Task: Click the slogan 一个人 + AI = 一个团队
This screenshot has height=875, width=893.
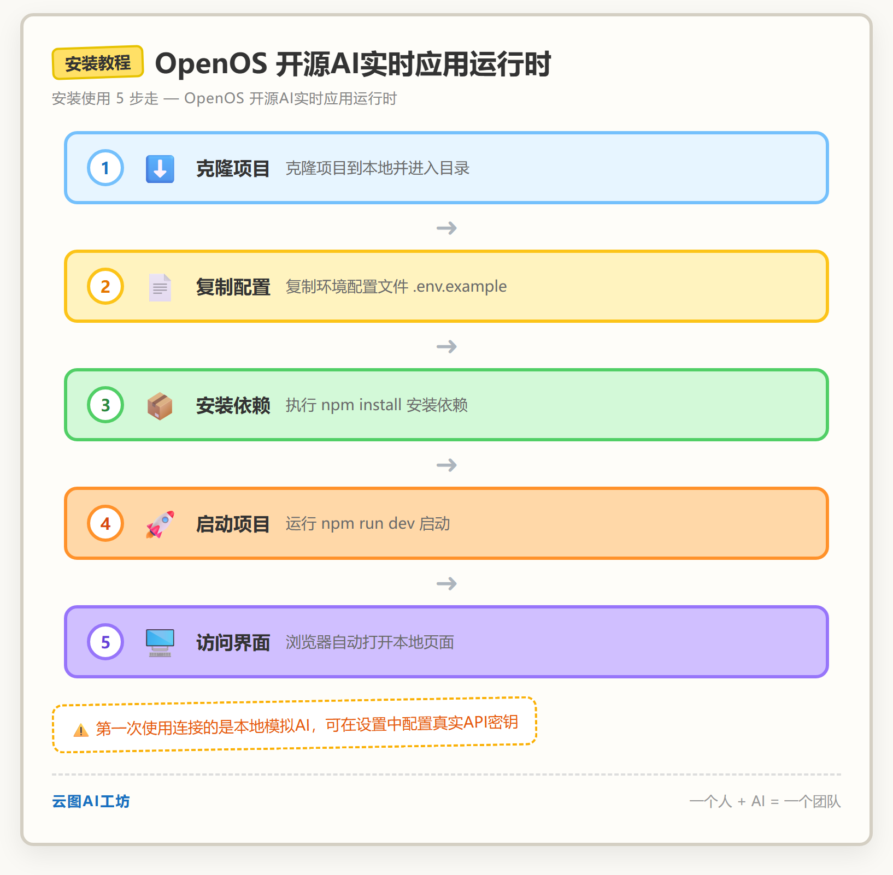Action: click(765, 801)
